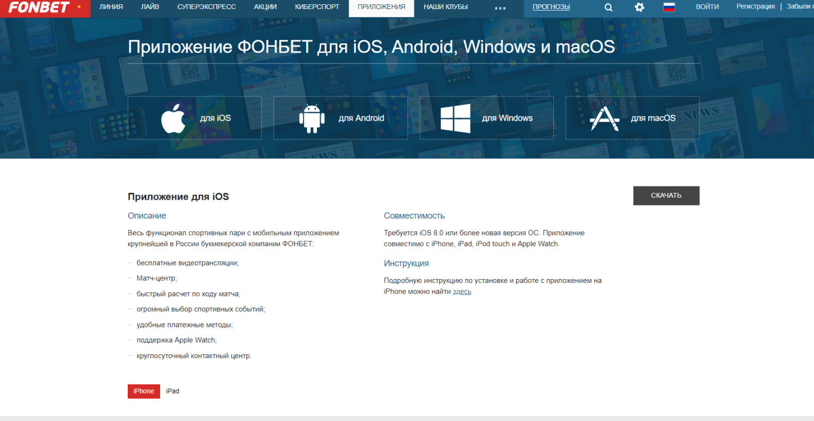Click the Инструкция heading
This screenshot has height=421, width=814.
(406, 264)
